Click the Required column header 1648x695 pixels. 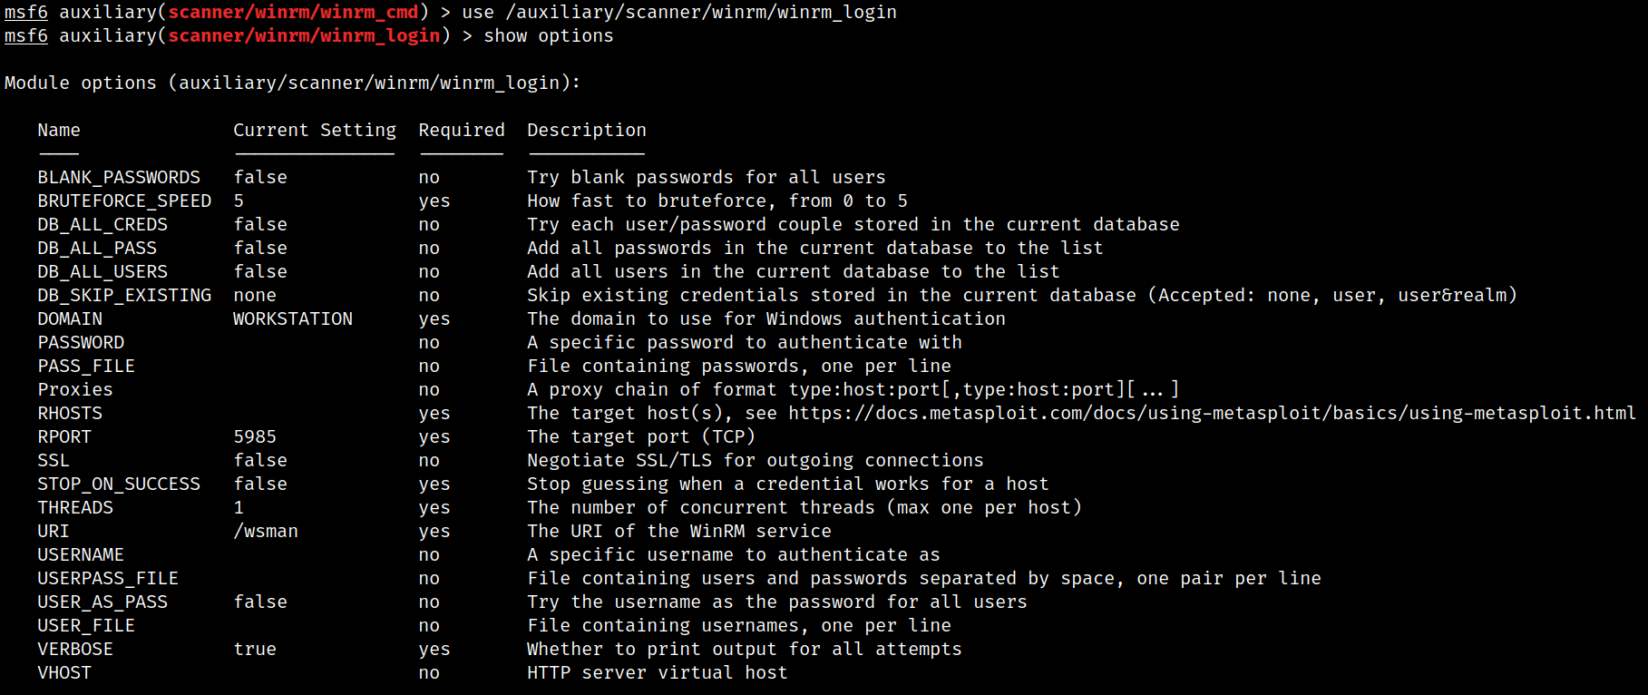pos(462,130)
